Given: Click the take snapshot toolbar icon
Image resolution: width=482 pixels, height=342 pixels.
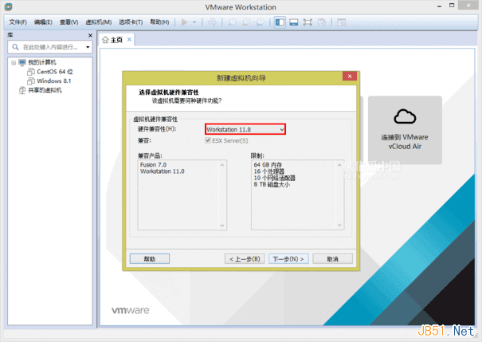Looking at the screenshot, I should tap(233, 22).
